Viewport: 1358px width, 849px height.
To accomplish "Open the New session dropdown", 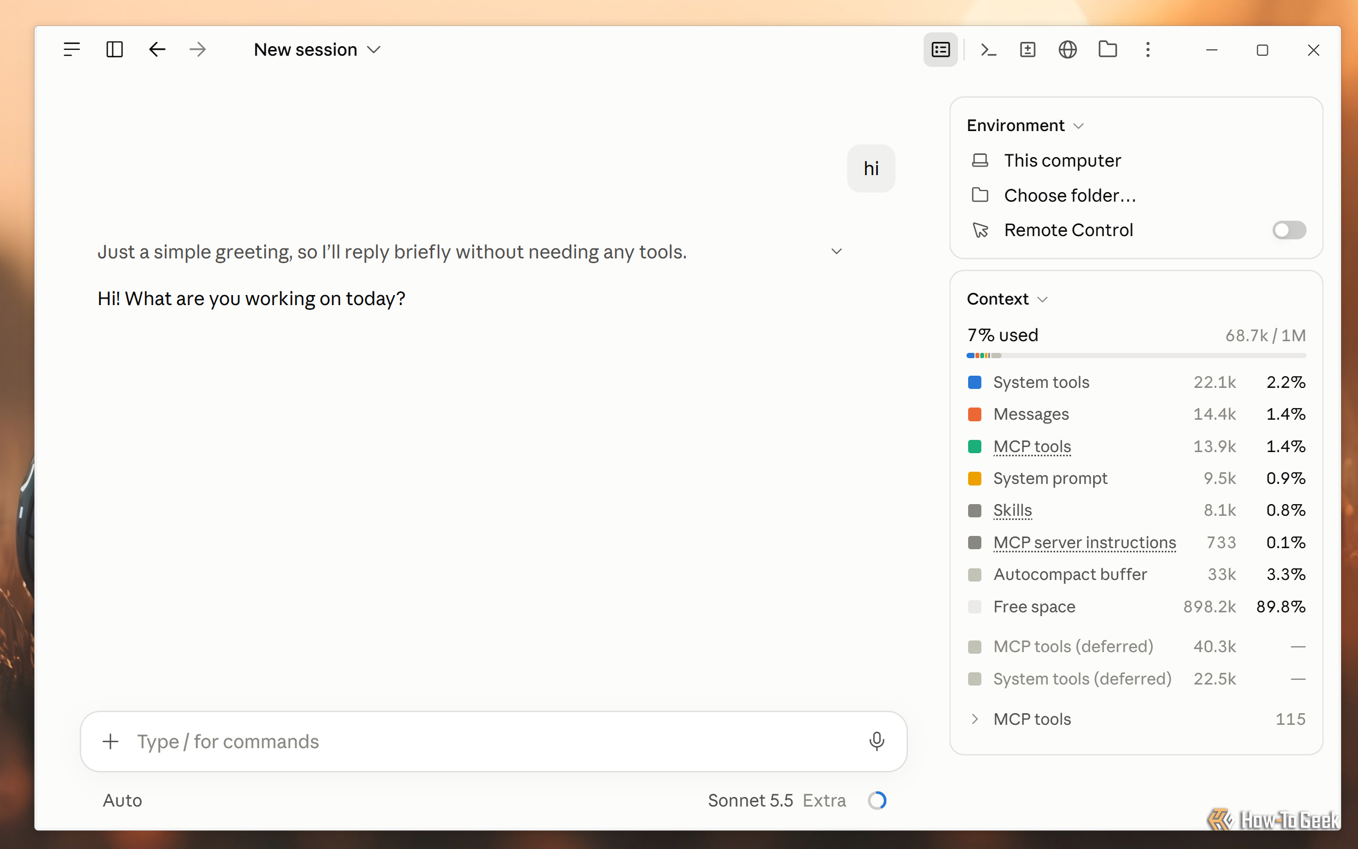I will [x=317, y=49].
